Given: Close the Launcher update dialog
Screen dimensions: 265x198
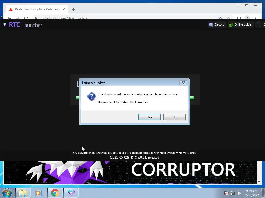Looking at the screenshot, I should pos(183,83).
